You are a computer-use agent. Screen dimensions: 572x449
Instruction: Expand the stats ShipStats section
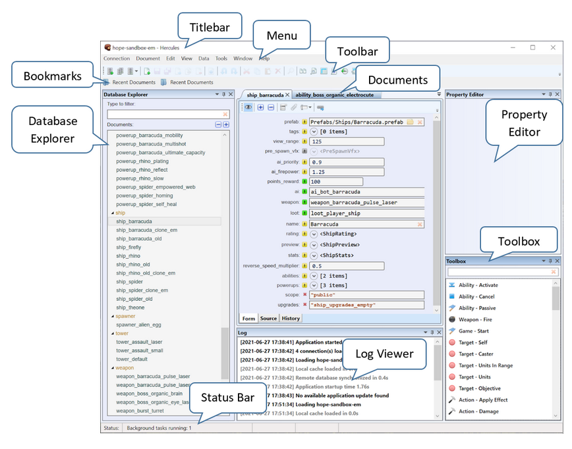[314, 255]
